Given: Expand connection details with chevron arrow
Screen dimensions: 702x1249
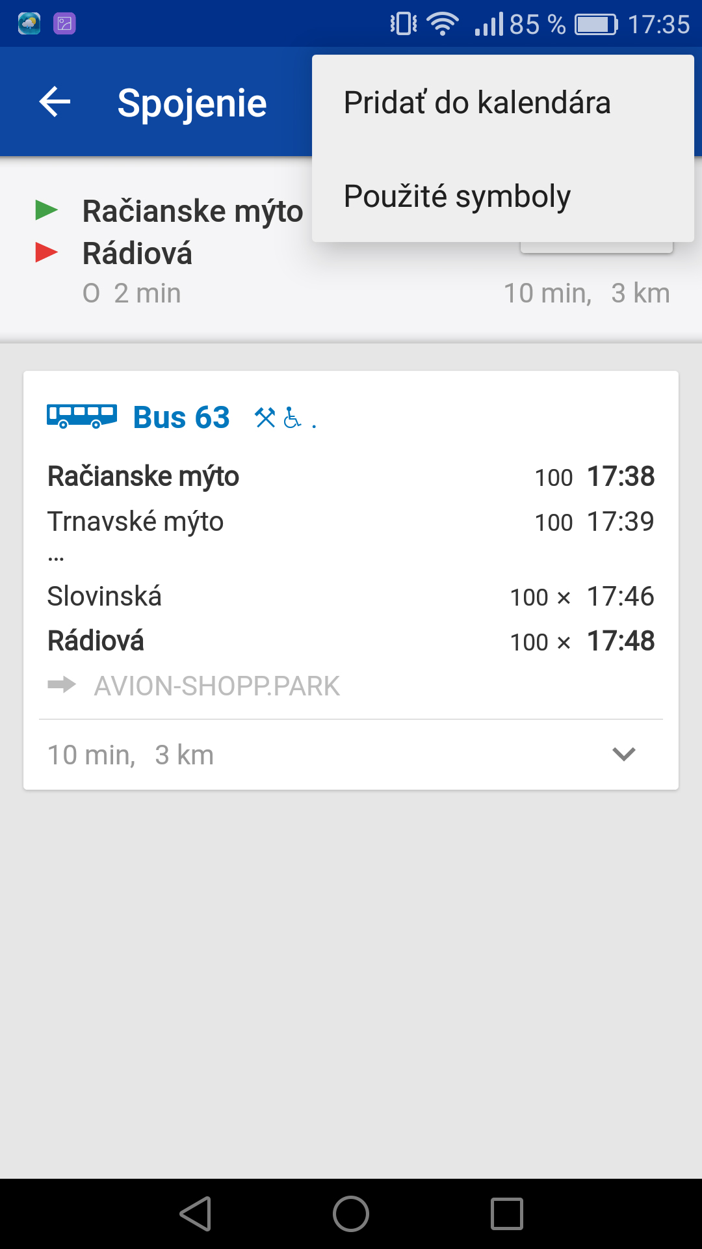Looking at the screenshot, I should point(623,754).
